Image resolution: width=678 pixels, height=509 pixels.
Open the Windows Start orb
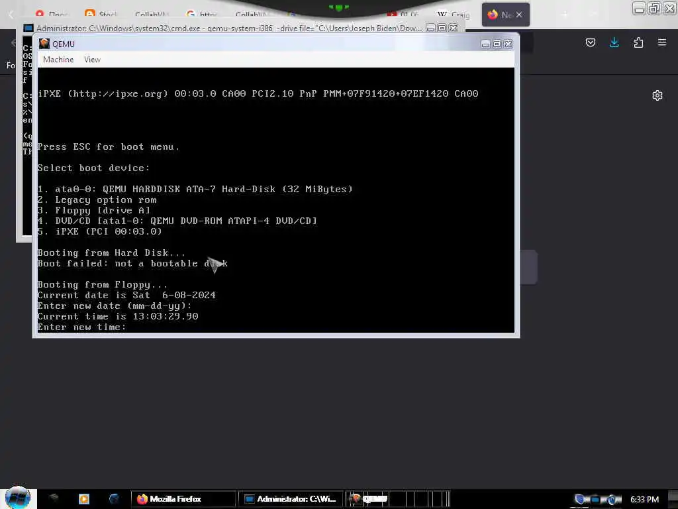pyautogui.click(x=18, y=498)
